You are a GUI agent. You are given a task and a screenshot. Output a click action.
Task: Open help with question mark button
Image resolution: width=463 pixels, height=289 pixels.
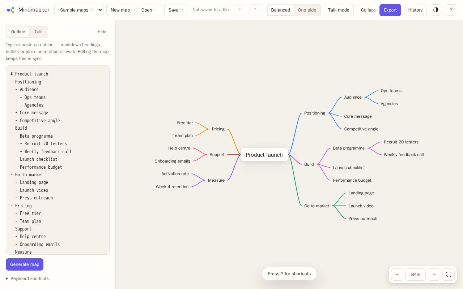(x=451, y=10)
